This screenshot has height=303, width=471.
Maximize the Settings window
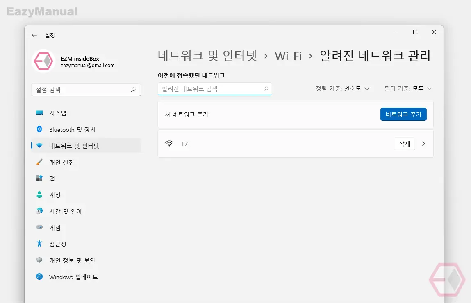(415, 32)
